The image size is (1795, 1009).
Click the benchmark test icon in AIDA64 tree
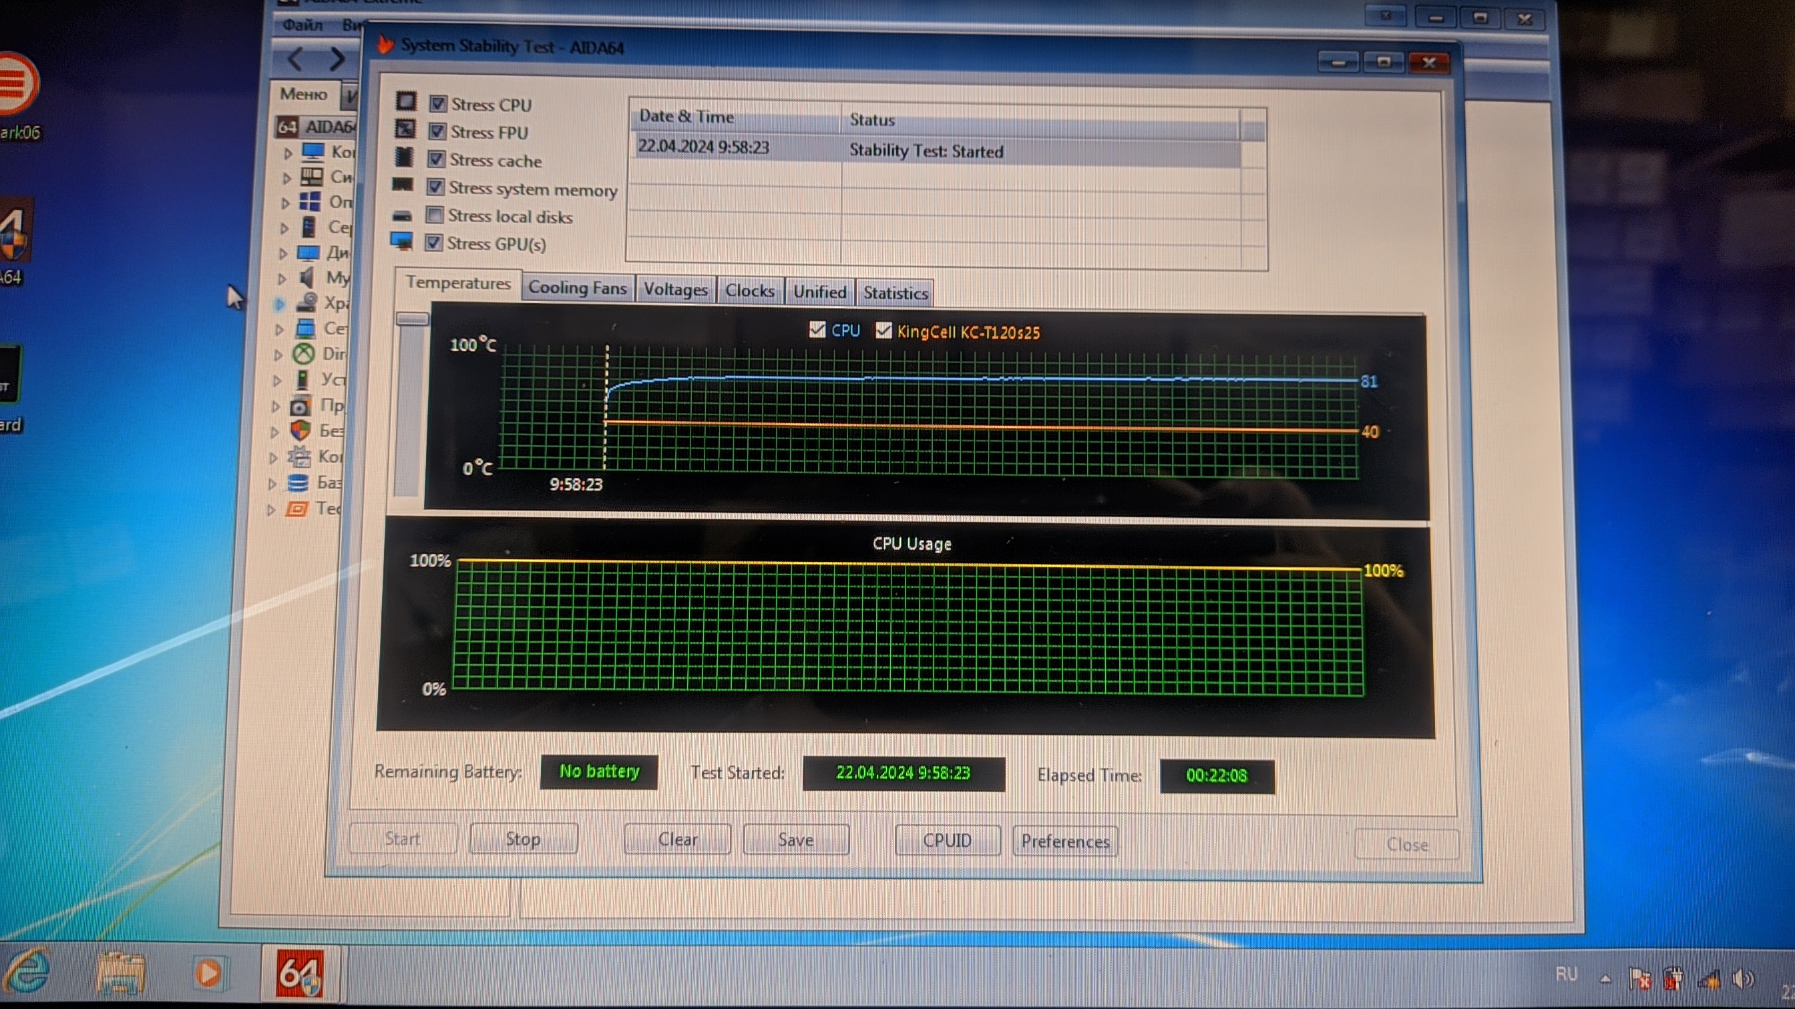(x=297, y=509)
